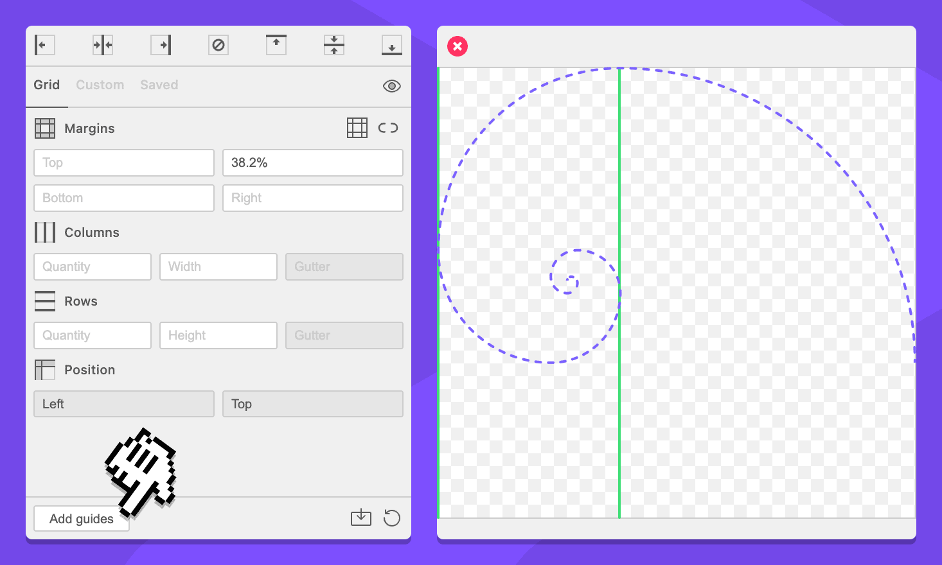The height and width of the screenshot is (565, 942).
Task: Save the grid with download icon
Action: click(361, 517)
